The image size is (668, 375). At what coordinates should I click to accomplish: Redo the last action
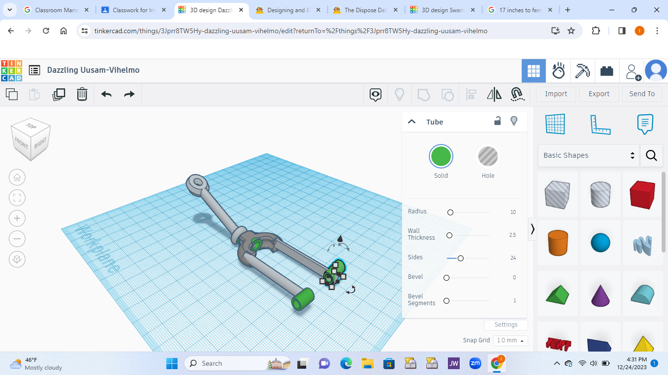coord(129,94)
